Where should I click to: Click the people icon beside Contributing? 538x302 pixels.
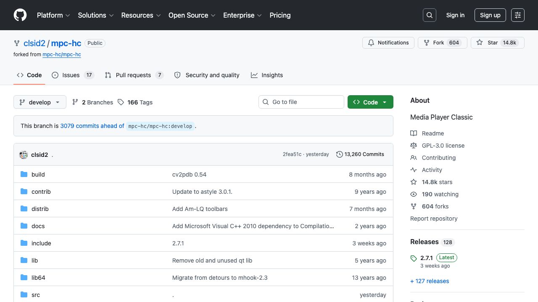coord(414,158)
